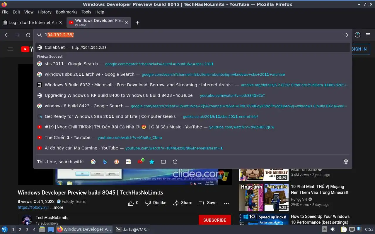Click the 0:53 clock in the tray
The height and width of the screenshot is (234, 375).
pyautogui.click(x=369, y=230)
